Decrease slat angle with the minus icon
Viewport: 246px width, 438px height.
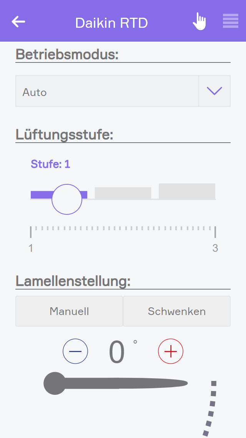click(75, 351)
